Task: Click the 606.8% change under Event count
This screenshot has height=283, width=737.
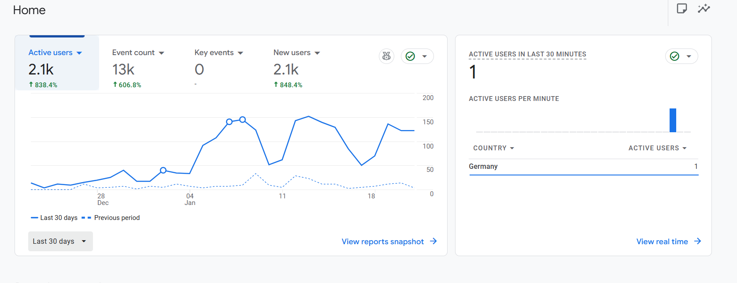Action: pyautogui.click(x=127, y=85)
